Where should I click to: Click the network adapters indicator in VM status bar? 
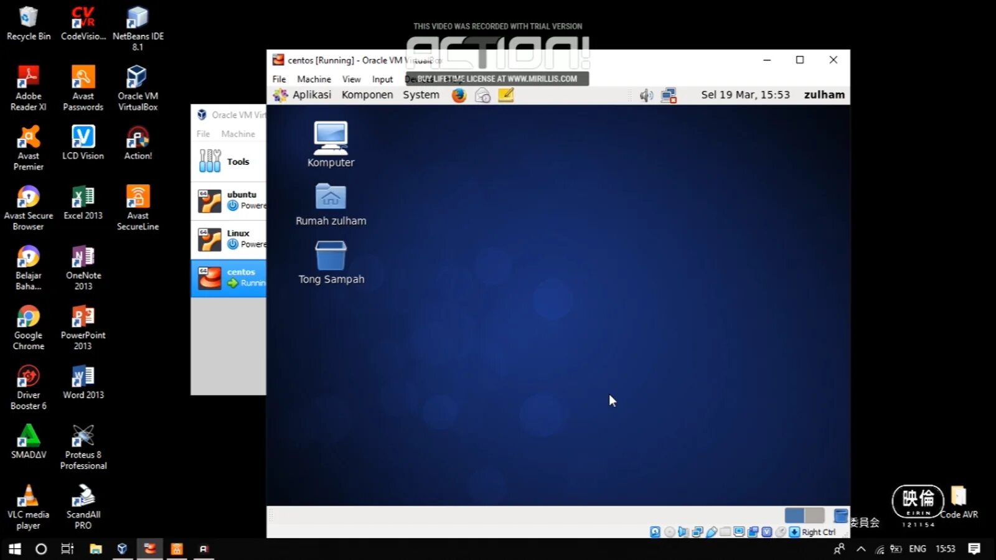(697, 532)
